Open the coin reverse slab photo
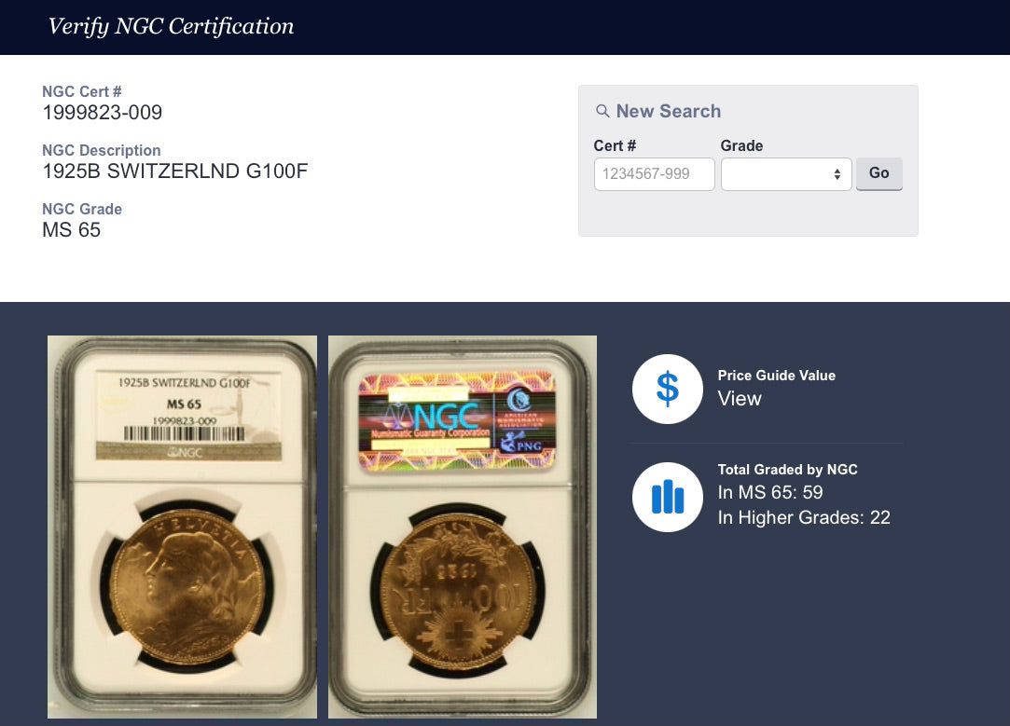Viewport: 1010px width, 726px height. (x=463, y=527)
